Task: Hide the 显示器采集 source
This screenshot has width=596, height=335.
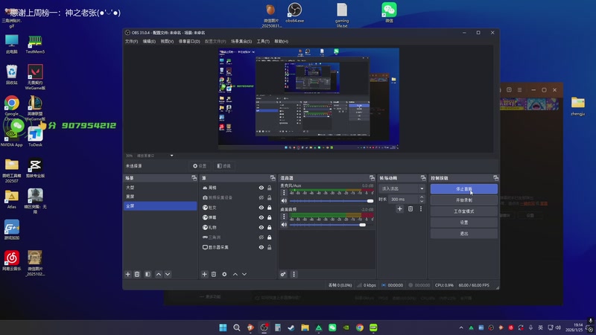Action: [x=261, y=247]
